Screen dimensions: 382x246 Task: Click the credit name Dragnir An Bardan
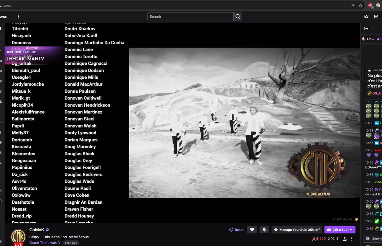83,202
